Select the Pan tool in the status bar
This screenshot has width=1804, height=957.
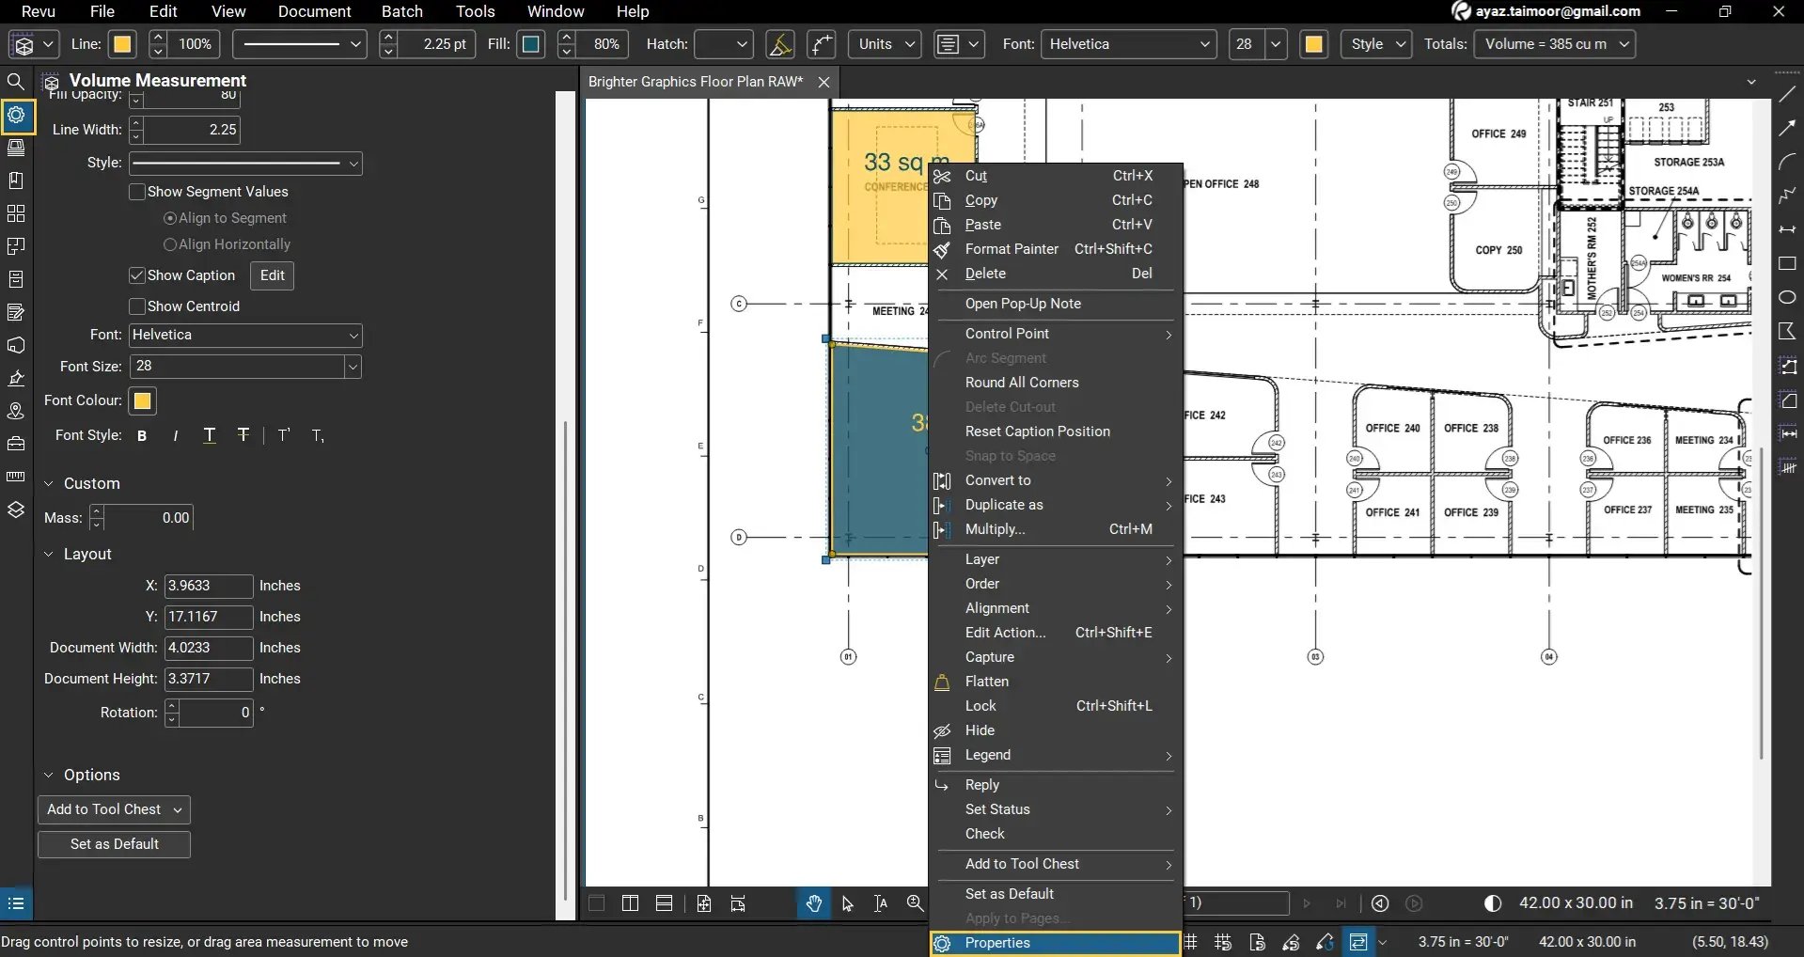tap(812, 902)
